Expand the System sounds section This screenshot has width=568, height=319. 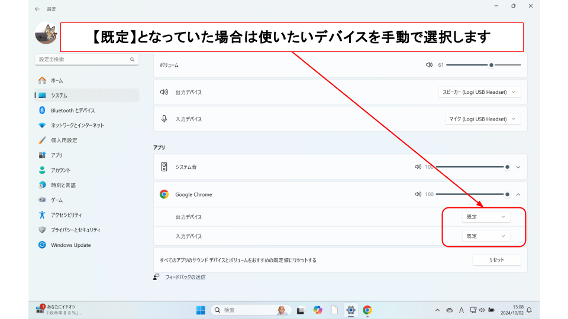(x=518, y=167)
